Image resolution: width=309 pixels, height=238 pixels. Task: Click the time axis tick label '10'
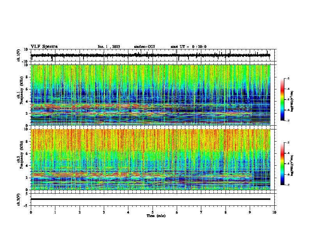[274, 212]
